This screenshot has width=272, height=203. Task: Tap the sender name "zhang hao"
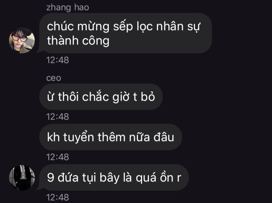click(68, 8)
